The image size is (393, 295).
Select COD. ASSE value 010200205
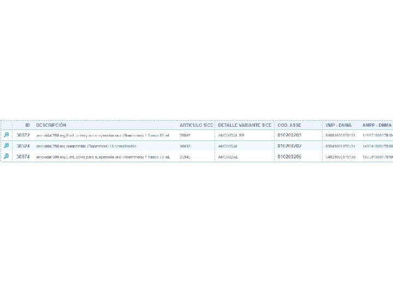pyautogui.click(x=289, y=135)
